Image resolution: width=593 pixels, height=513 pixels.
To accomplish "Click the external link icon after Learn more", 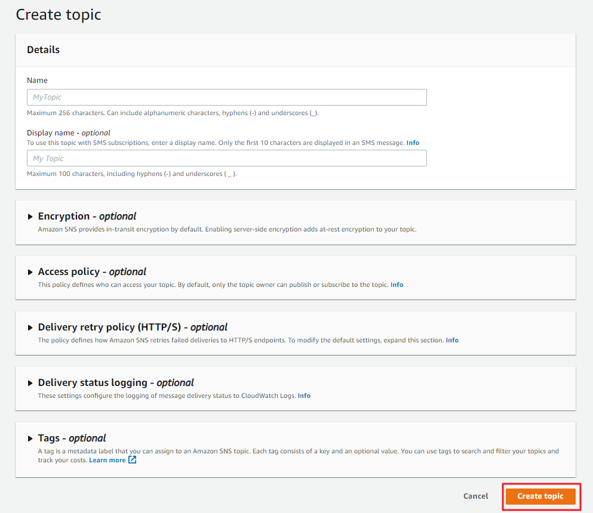I will [x=133, y=460].
